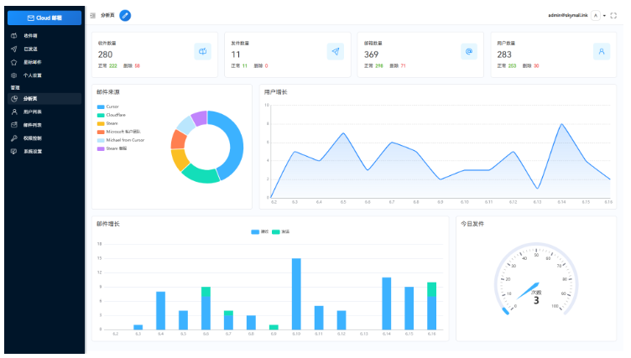The width and height of the screenshot is (631, 358).
Task: Toggle fullscreen mode icon
Action: 613,15
